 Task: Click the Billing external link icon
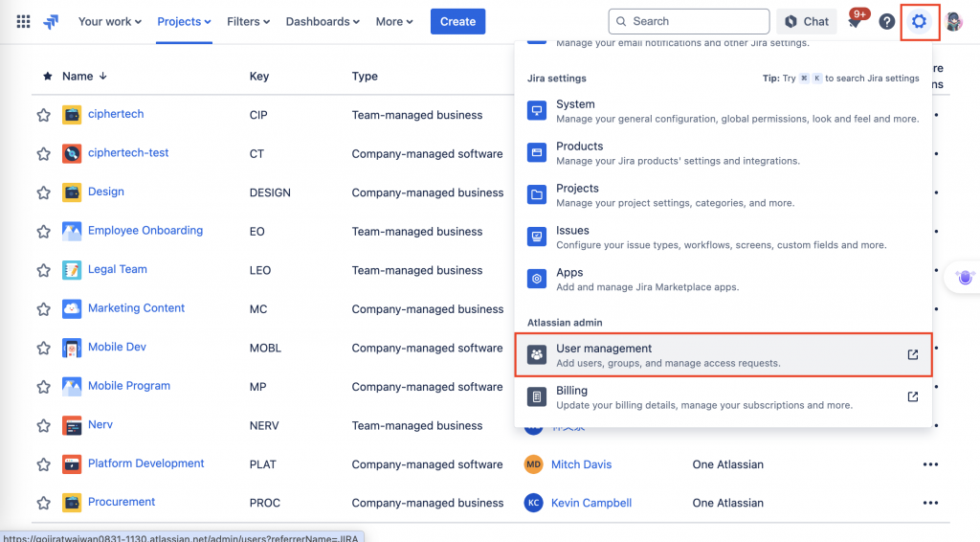coord(912,397)
